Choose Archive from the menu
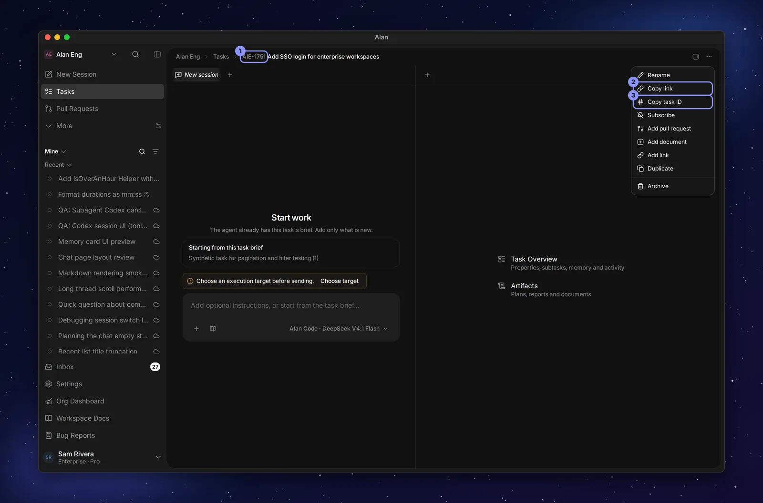 [672, 186]
